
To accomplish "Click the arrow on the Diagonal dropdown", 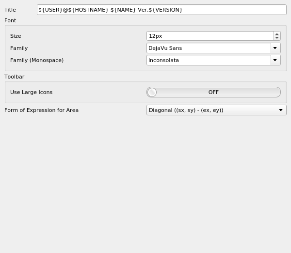I will point(281,110).
